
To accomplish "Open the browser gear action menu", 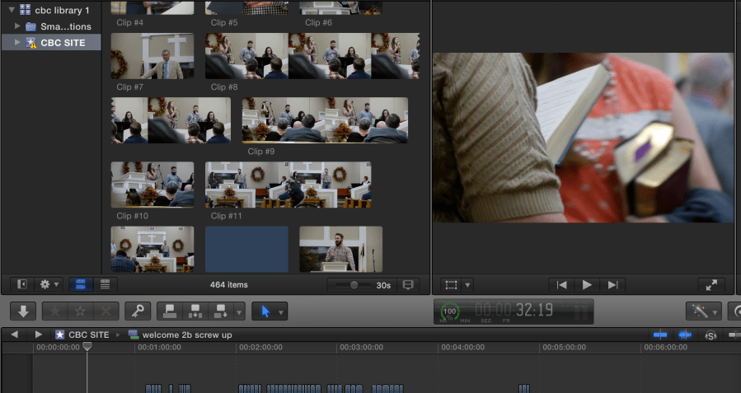I will point(49,284).
